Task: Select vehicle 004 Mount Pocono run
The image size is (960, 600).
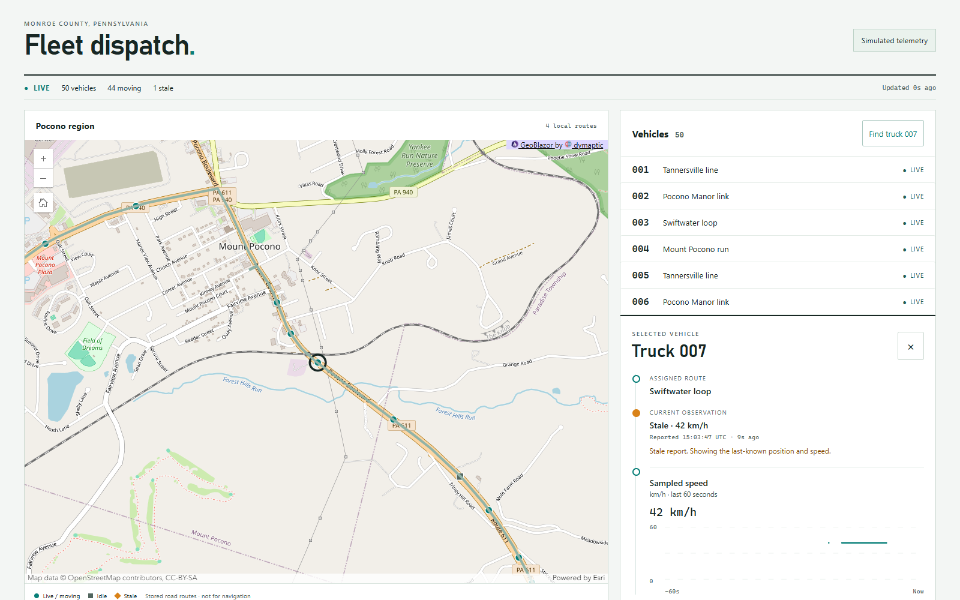Action: click(778, 249)
